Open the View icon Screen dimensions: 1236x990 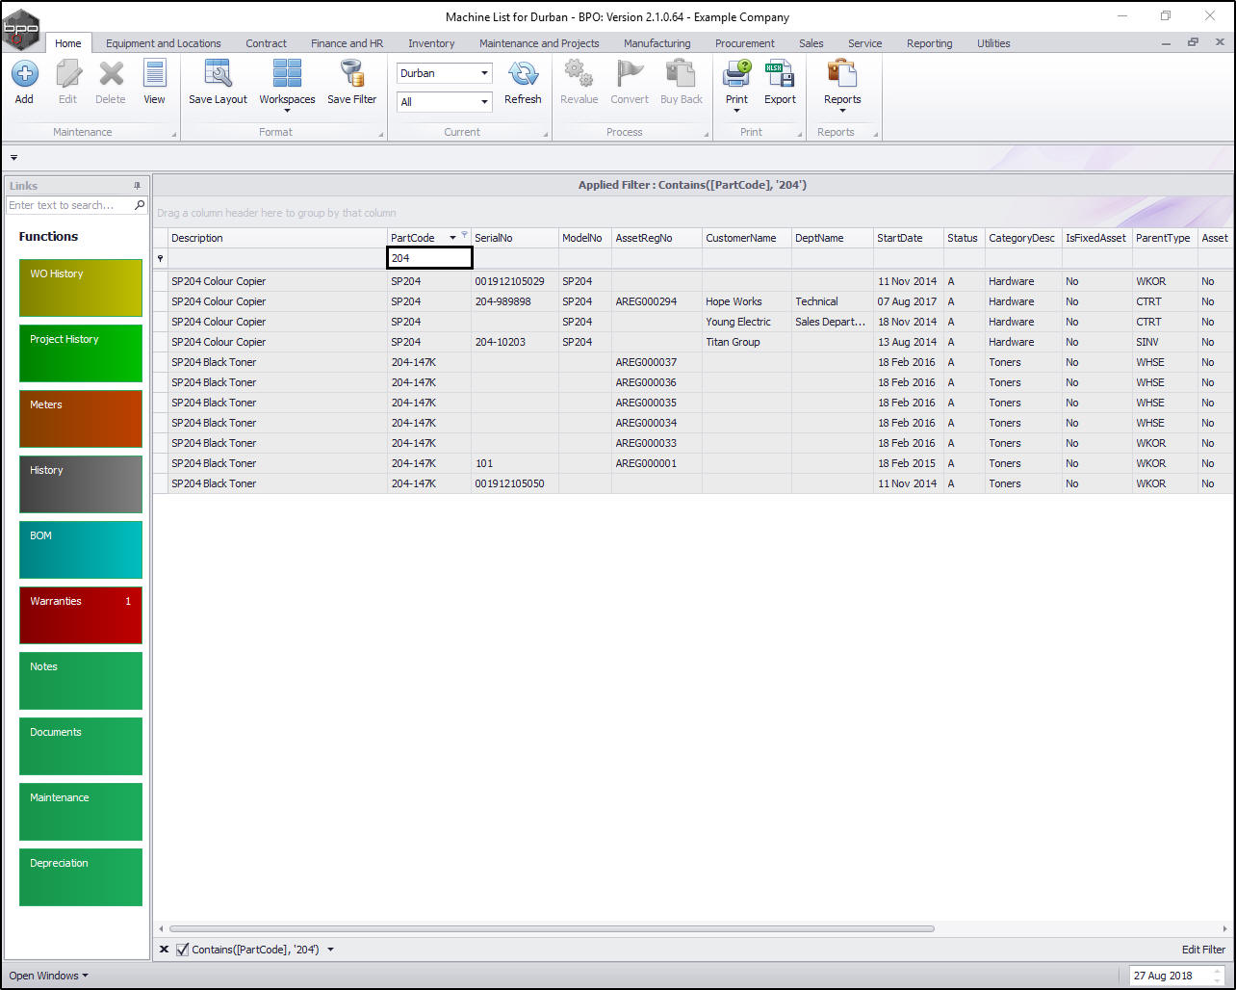point(154,74)
